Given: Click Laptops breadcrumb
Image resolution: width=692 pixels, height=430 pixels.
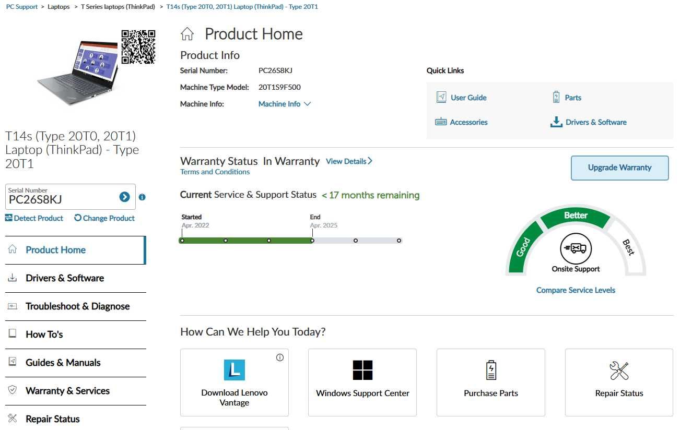Looking at the screenshot, I should (58, 7).
